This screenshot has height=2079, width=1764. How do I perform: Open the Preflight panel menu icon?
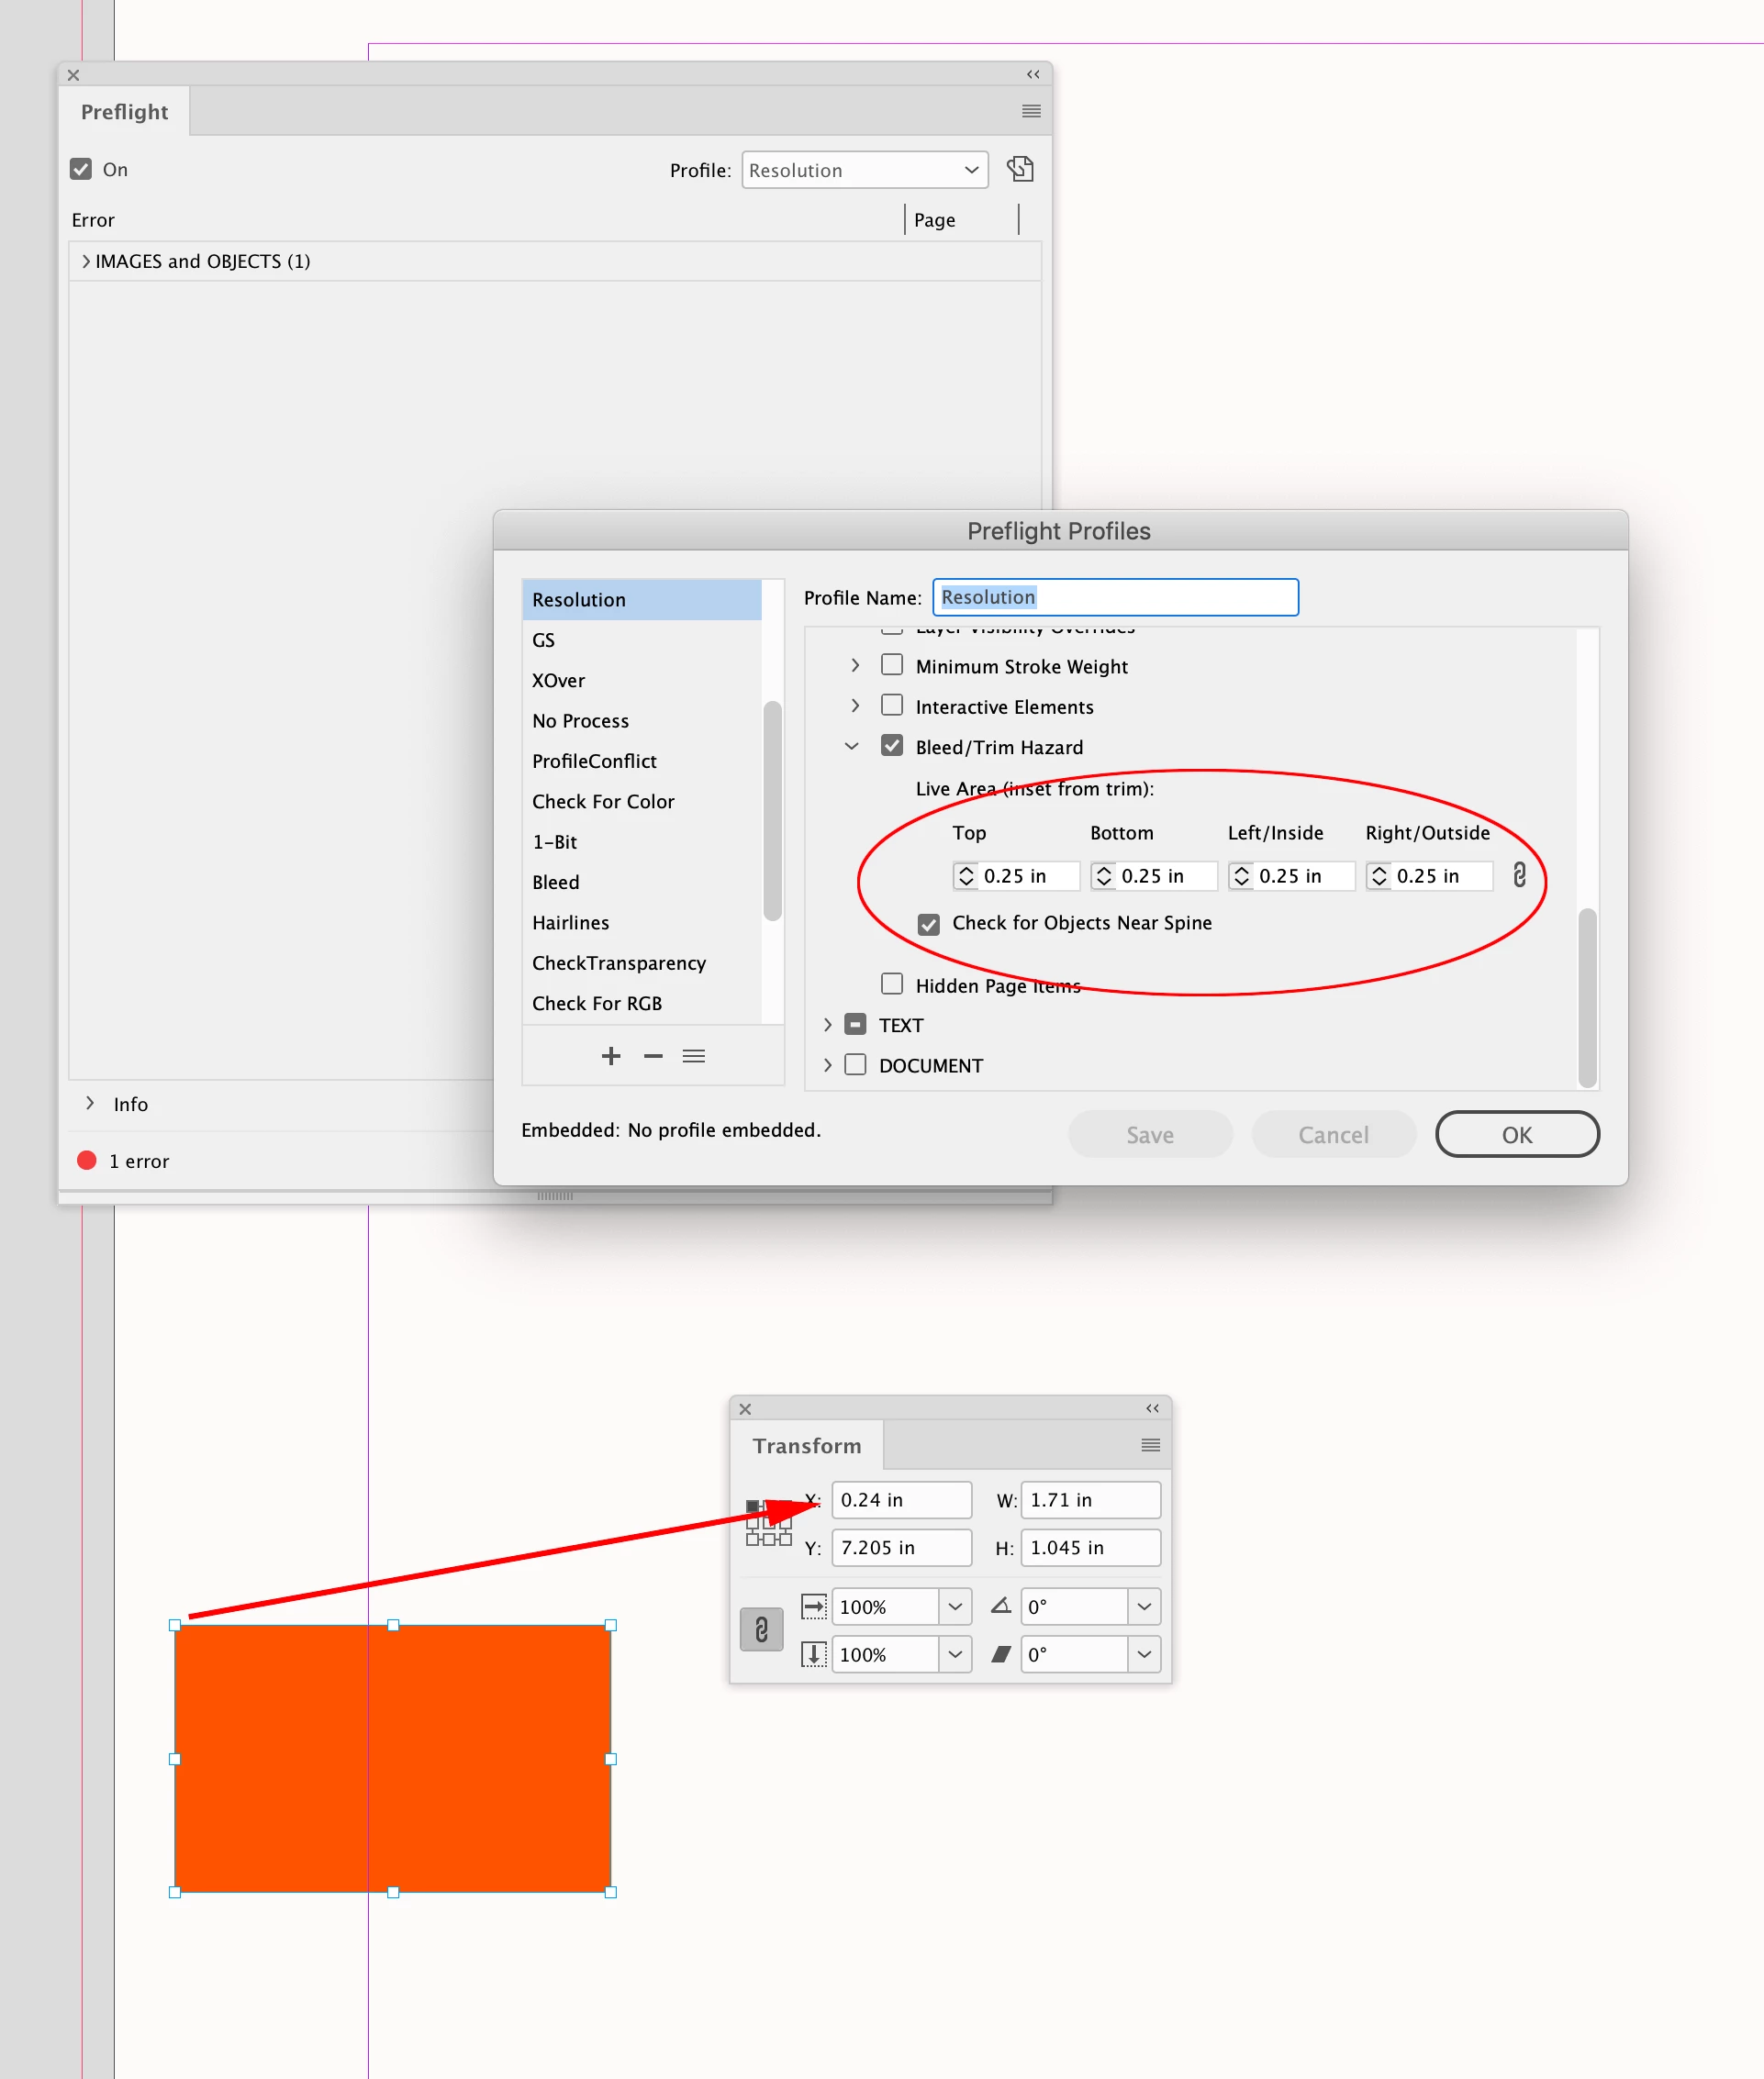click(1031, 111)
